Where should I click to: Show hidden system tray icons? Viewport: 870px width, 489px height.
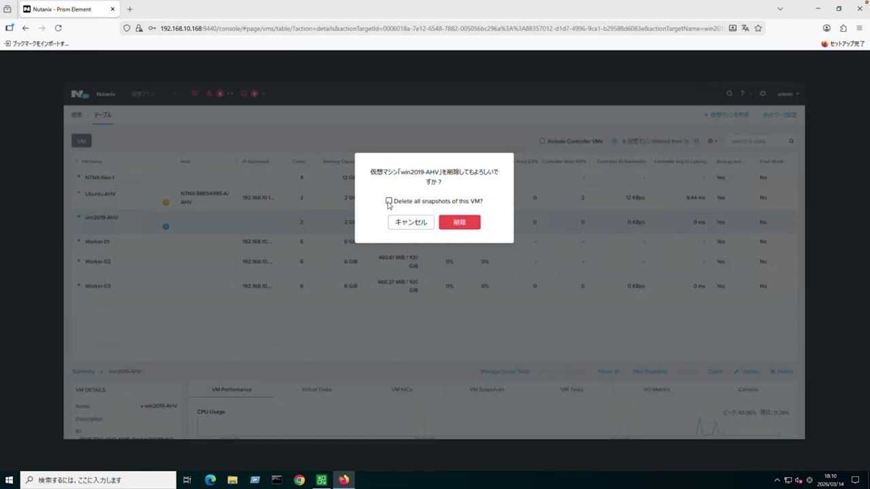pos(777,480)
